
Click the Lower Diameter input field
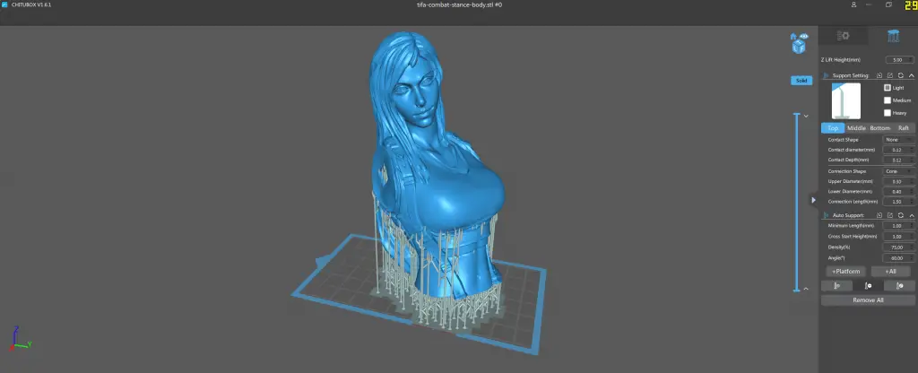pyautogui.click(x=898, y=192)
